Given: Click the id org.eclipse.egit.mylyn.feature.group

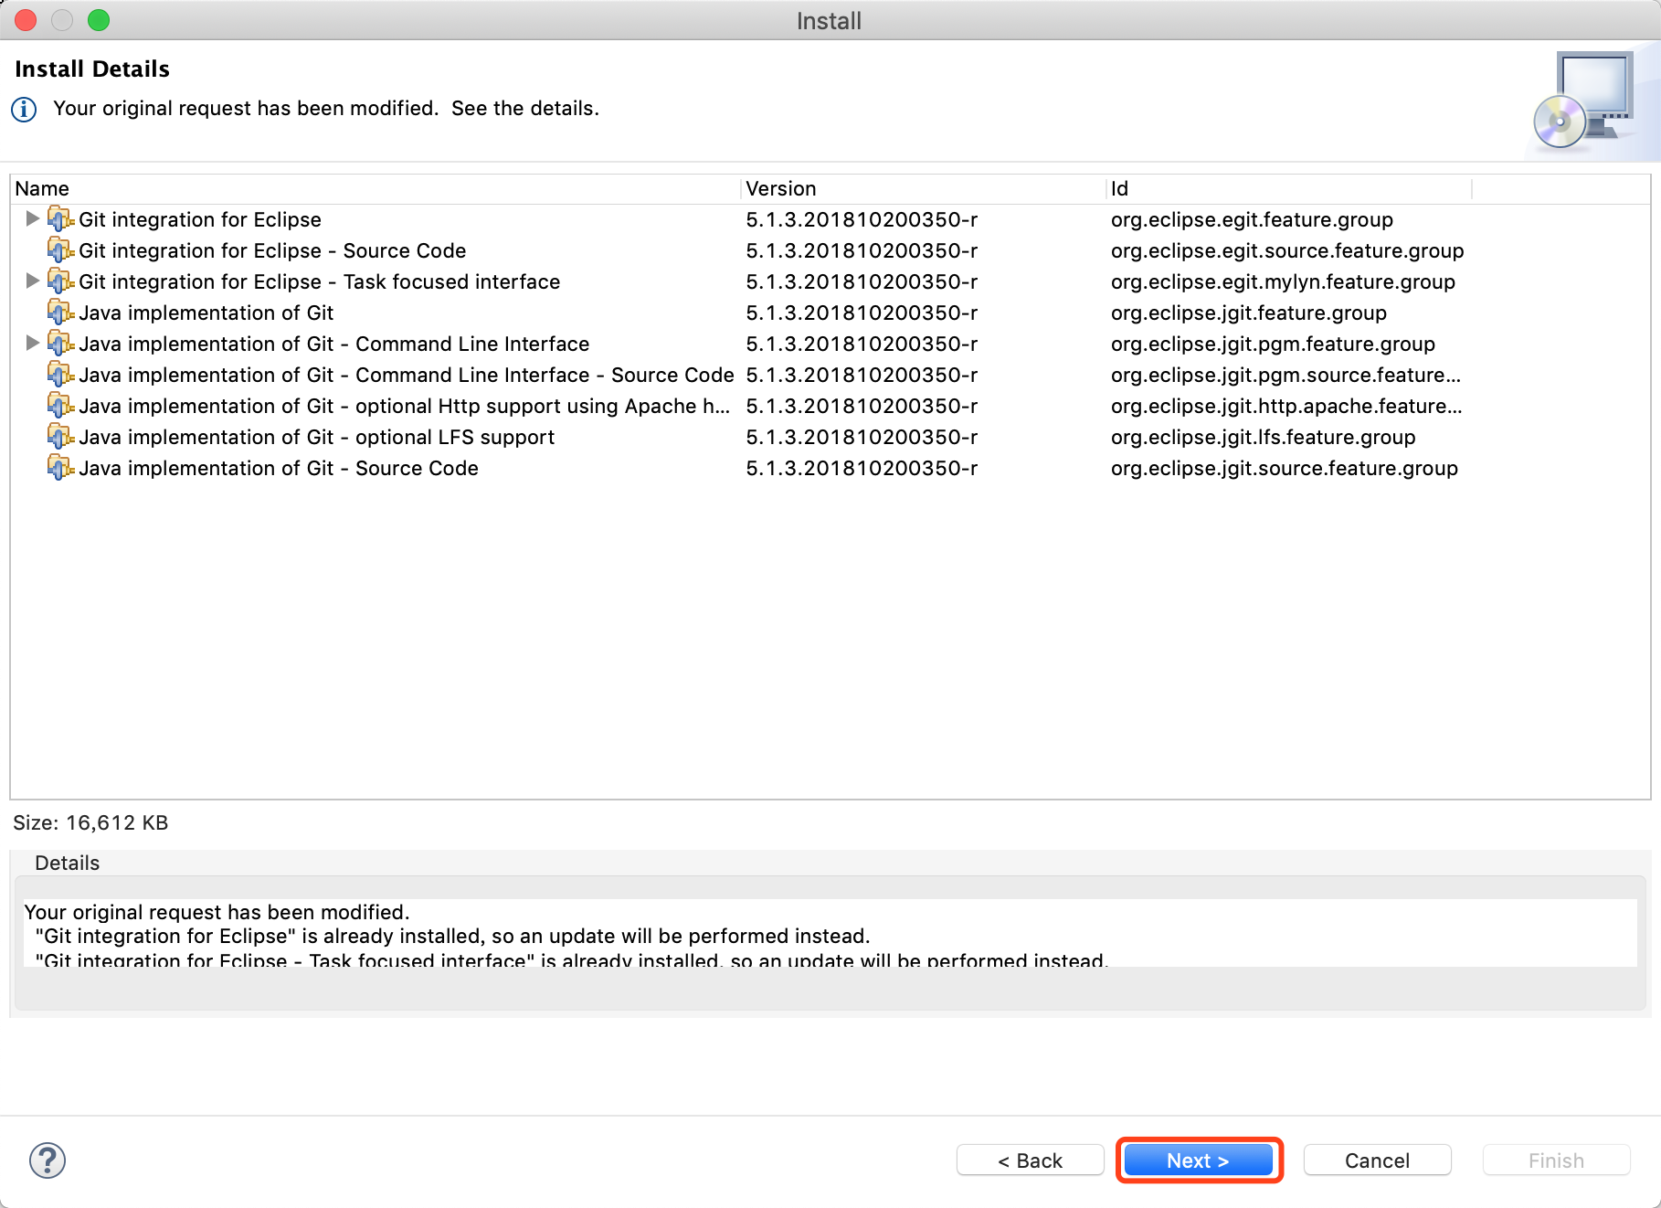Looking at the screenshot, I should coord(1283,281).
